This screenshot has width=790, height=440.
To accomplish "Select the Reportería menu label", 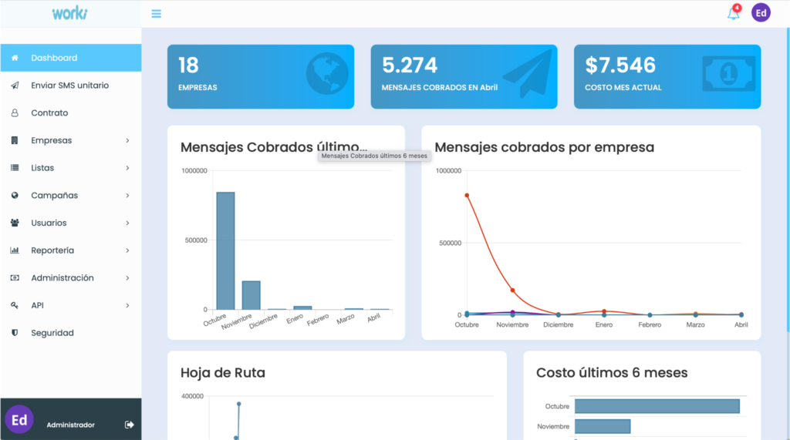I will pos(52,250).
